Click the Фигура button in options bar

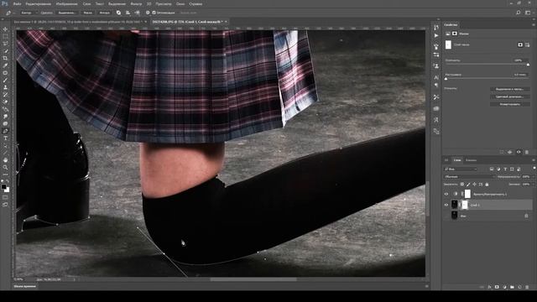point(104,13)
